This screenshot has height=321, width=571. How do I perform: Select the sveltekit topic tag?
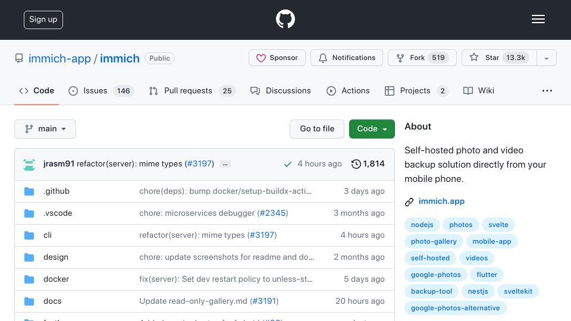[518, 291]
